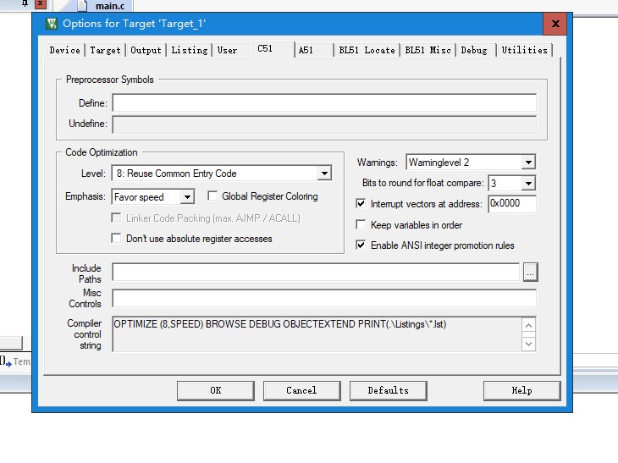The image size is (618, 463).
Task: Open the Utilities tab
Action: pos(525,50)
